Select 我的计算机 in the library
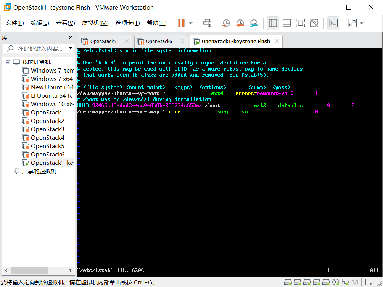The width and height of the screenshot is (383, 287). [x=36, y=62]
